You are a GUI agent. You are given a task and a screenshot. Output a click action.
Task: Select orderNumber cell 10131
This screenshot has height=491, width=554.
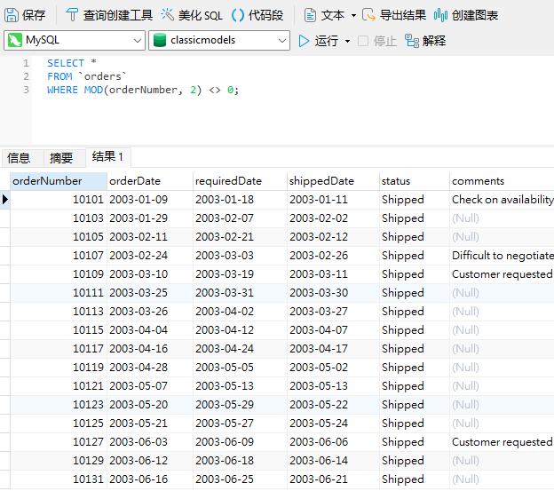tap(59, 479)
